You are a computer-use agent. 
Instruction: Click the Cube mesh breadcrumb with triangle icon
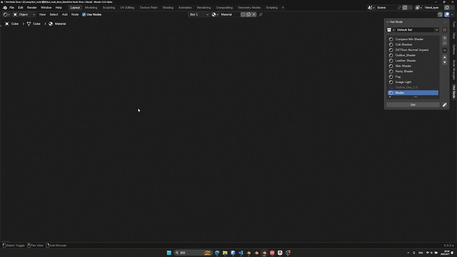pos(34,24)
